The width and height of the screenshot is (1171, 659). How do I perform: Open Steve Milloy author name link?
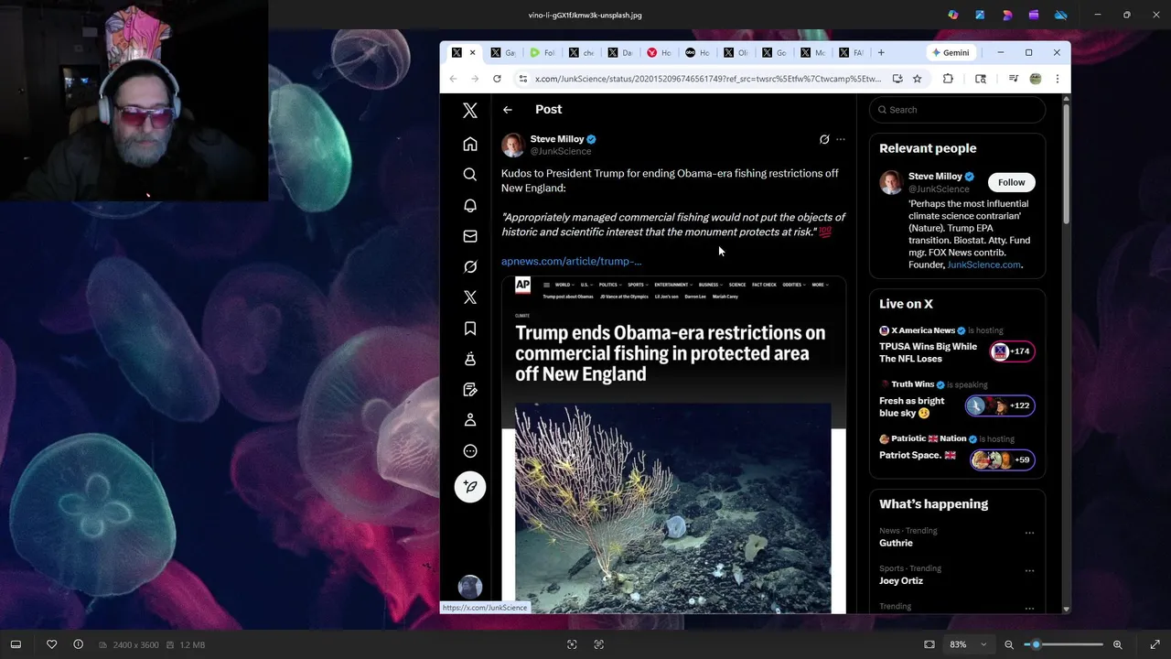pyautogui.click(x=557, y=139)
